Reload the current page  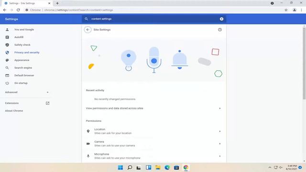coord(18,10)
